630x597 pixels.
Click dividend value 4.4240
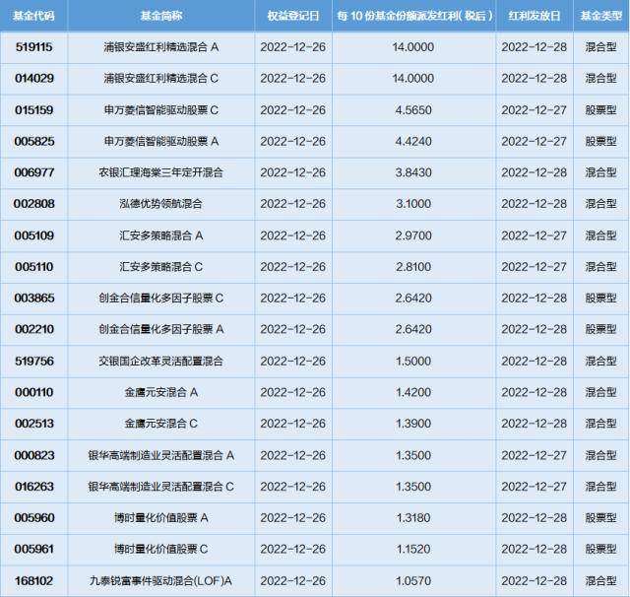coord(413,141)
